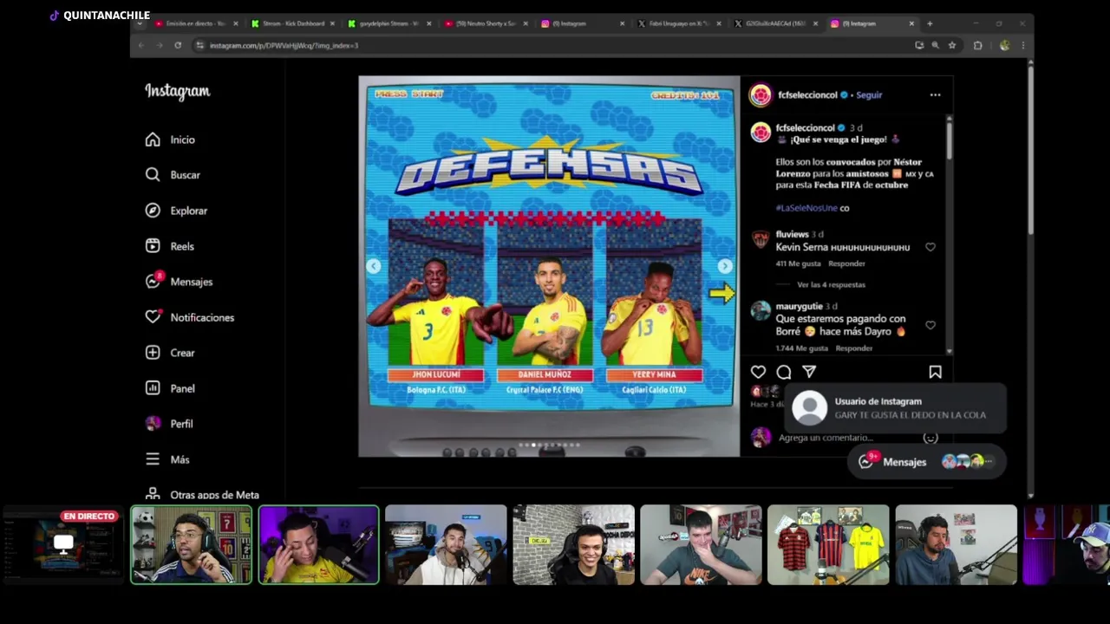Click the comment bubble icon under post
The height and width of the screenshot is (624, 1110).
(x=784, y=372)
